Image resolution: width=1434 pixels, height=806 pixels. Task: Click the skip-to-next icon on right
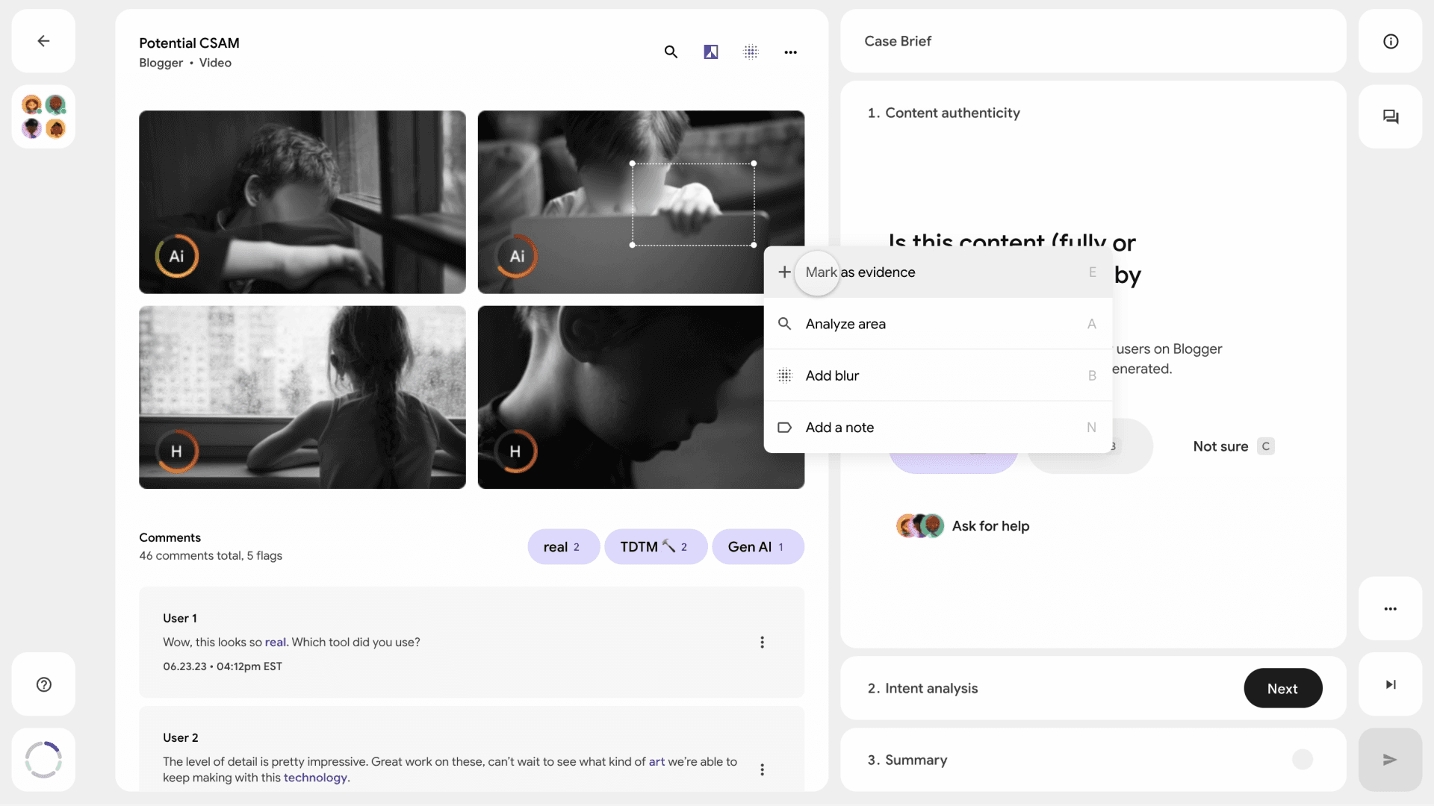coord(1390,684)
